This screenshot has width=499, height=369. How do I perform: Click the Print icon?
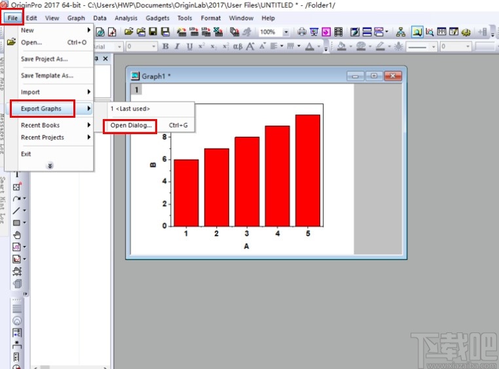pyautogui.click(x=302, y=31)
